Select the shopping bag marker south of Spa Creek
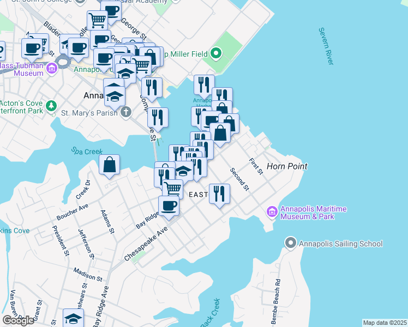This screenshot has height=327, width=408. (x=109, y=165)
